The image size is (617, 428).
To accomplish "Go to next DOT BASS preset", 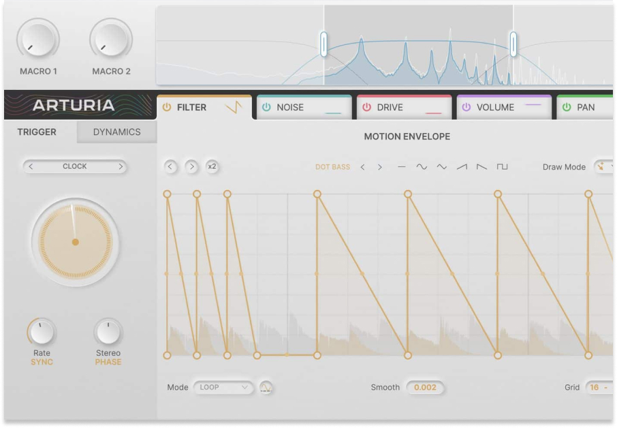I will coord(380,167).
